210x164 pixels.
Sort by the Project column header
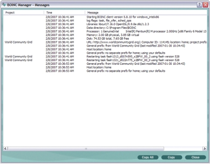tap(24, 13)
